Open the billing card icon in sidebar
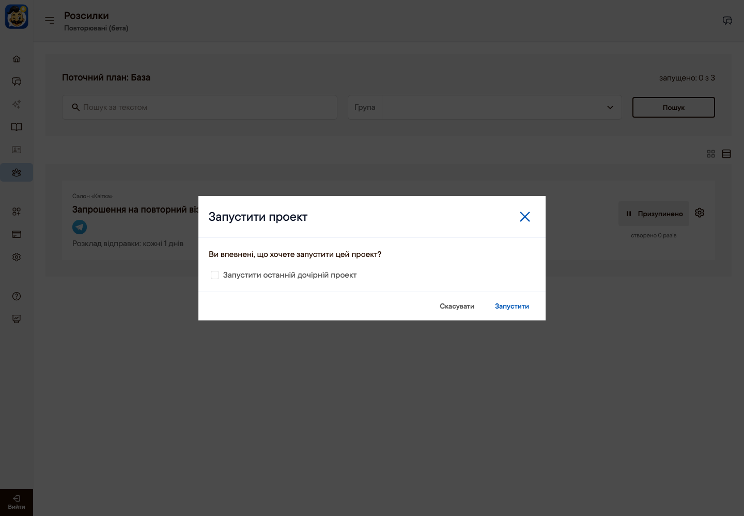This screenshot has height=516, width=744. point(17,234)
